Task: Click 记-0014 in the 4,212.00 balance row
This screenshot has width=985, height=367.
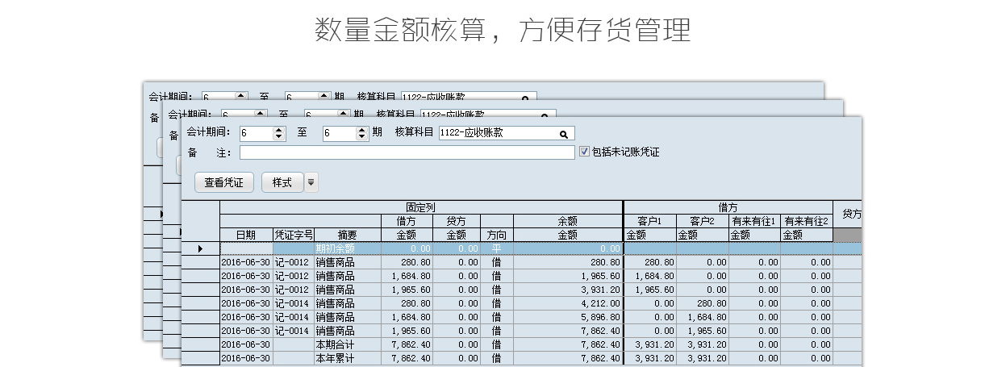Action: coord(294,303)
